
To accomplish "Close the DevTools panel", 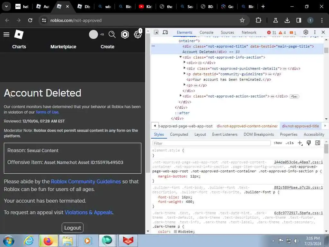I will click(323, 32).
